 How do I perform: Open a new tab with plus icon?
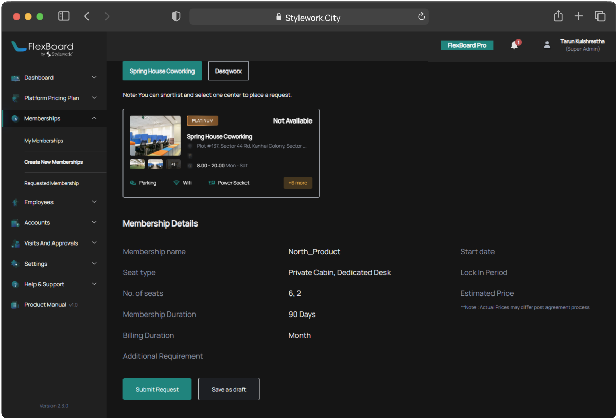point(578,16)
